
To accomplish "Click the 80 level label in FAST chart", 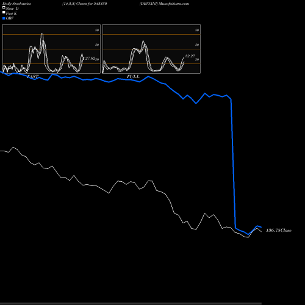I will point(97,30).
